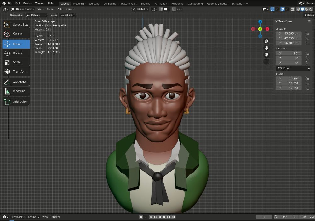Toggle camera view icon
The height and width of the screenshot is (221, 315).
pos(266,55)
